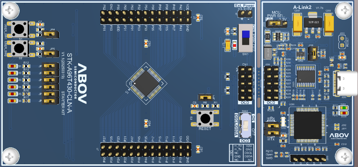Push the RESET tactile button S3

205,118
